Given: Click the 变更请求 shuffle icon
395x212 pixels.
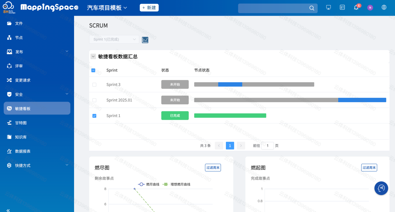Looking at the screenshot, I should point(9,80).
